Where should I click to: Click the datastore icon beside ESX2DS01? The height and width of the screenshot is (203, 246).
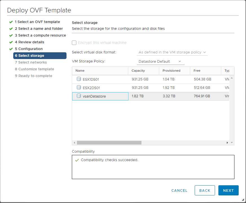point(78,88)
